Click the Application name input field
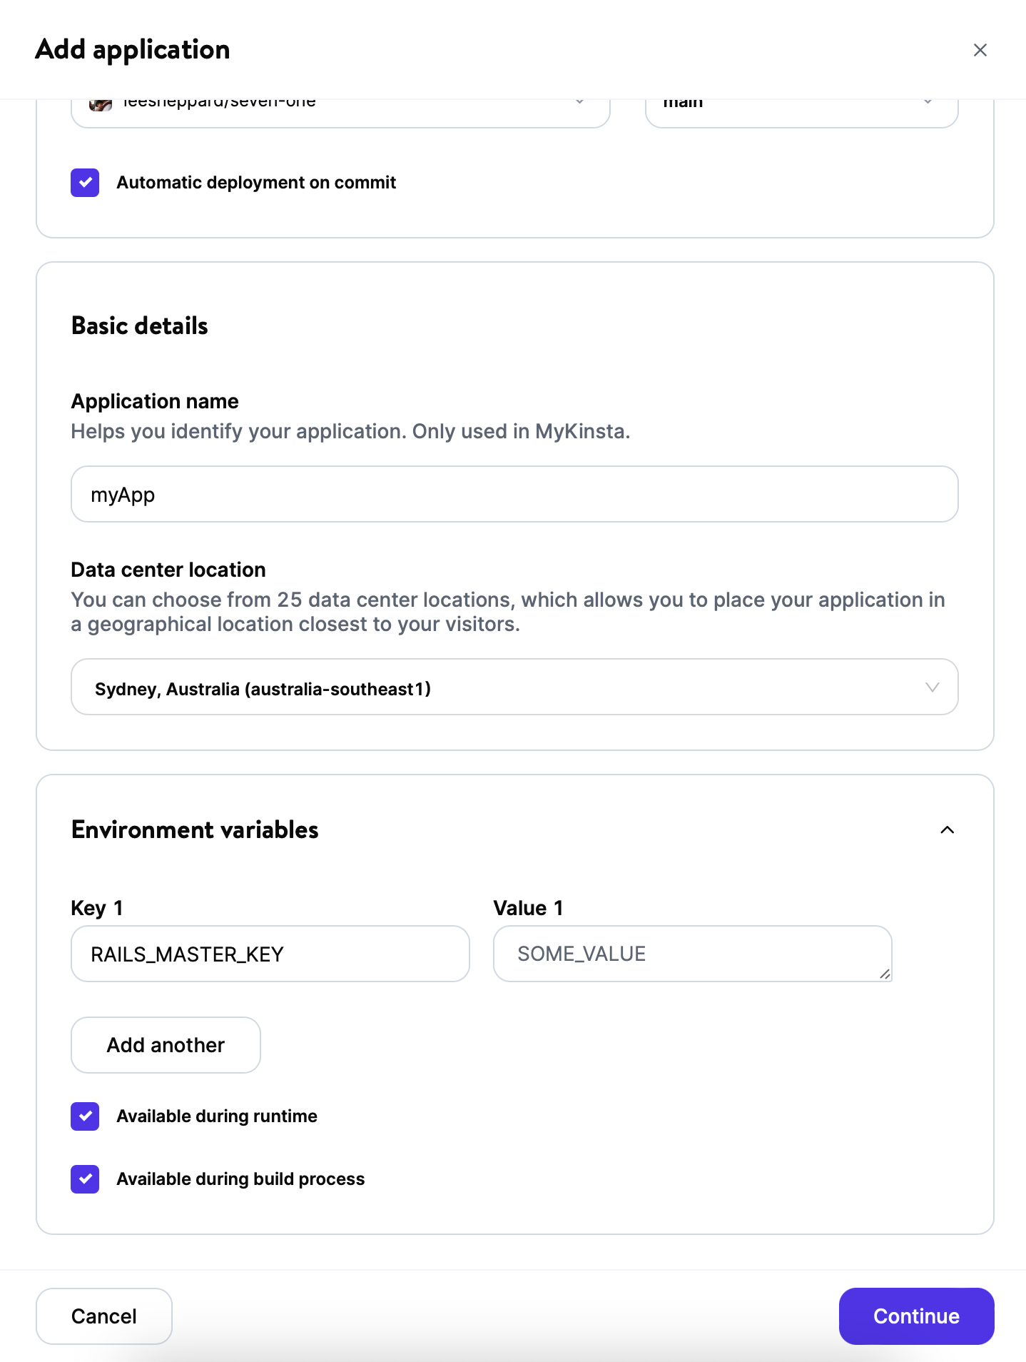 click(x=514, y=494)
